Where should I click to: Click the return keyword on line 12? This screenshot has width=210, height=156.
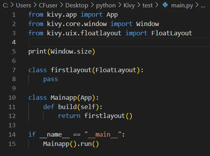[69, 116]
